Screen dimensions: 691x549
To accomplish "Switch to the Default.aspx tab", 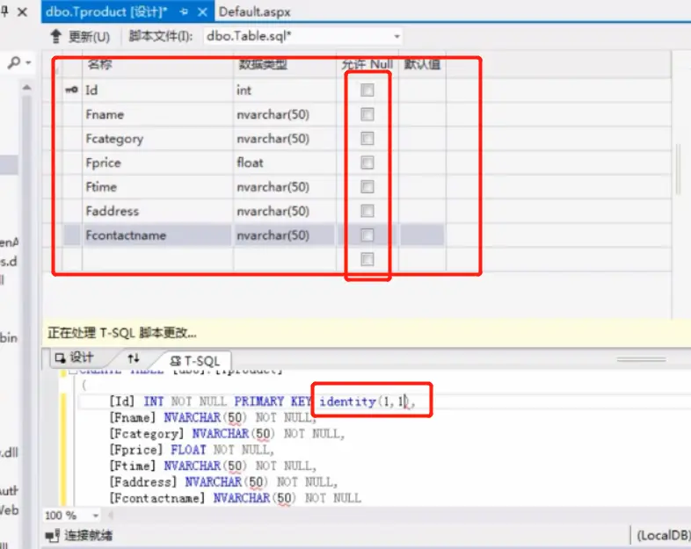I will click(x=254, y=12).
